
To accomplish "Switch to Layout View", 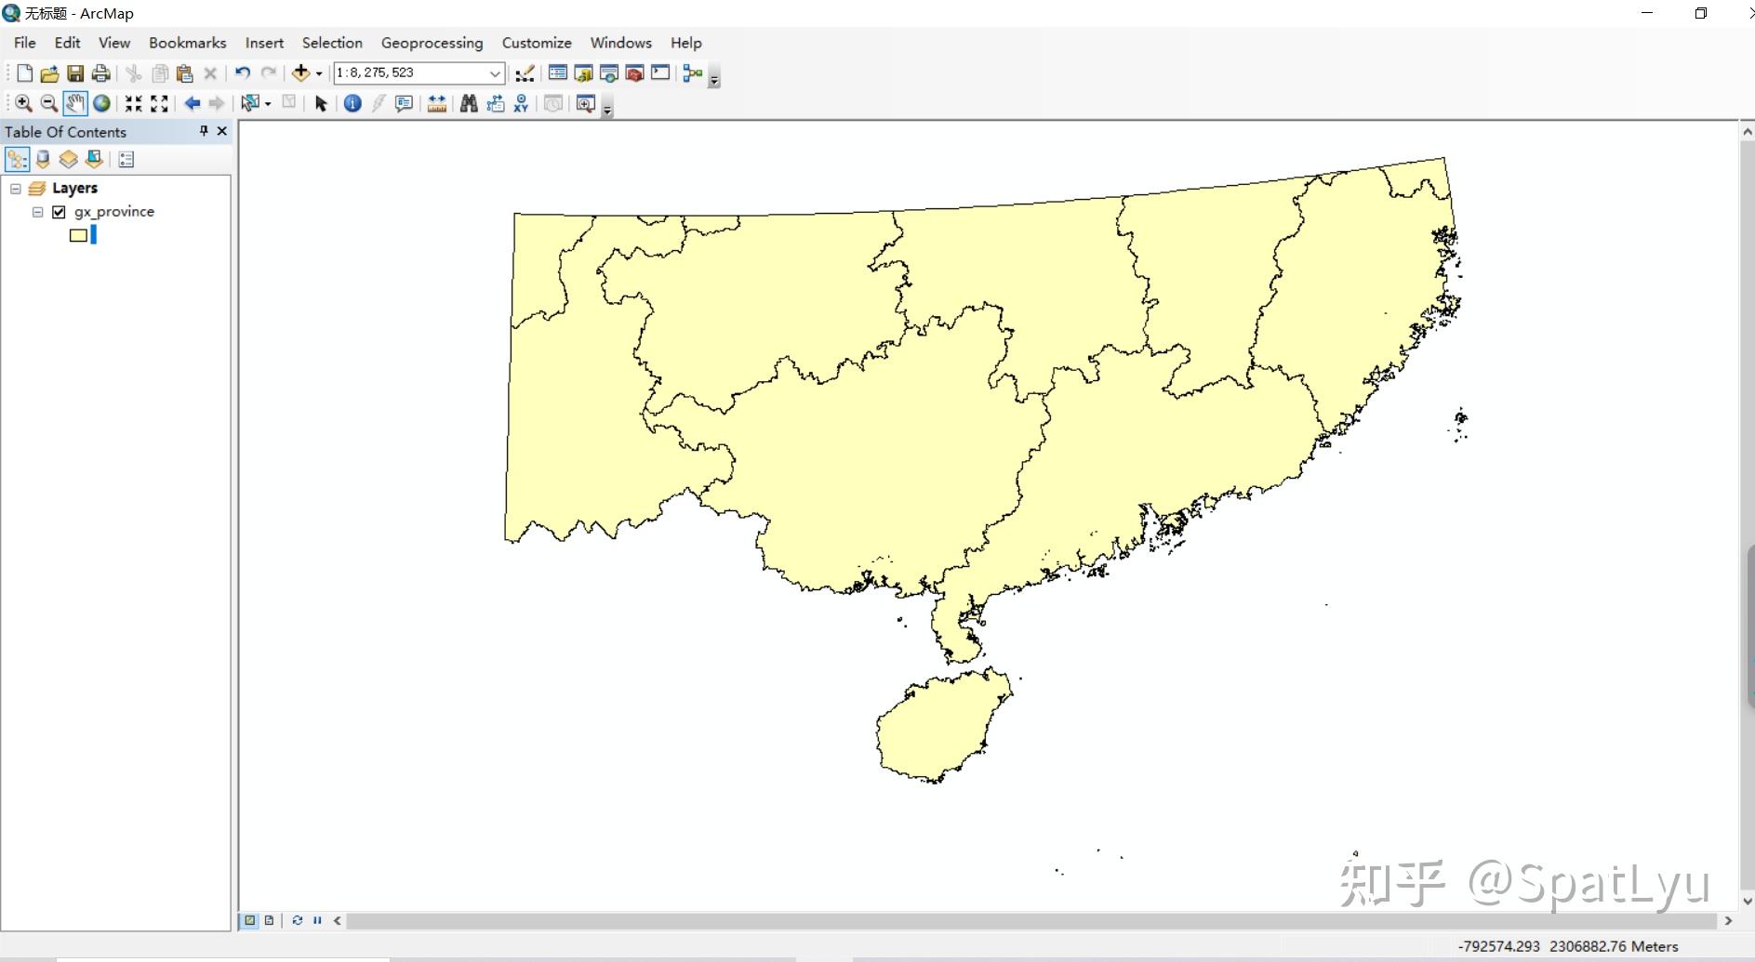I will tap(270, 920).
